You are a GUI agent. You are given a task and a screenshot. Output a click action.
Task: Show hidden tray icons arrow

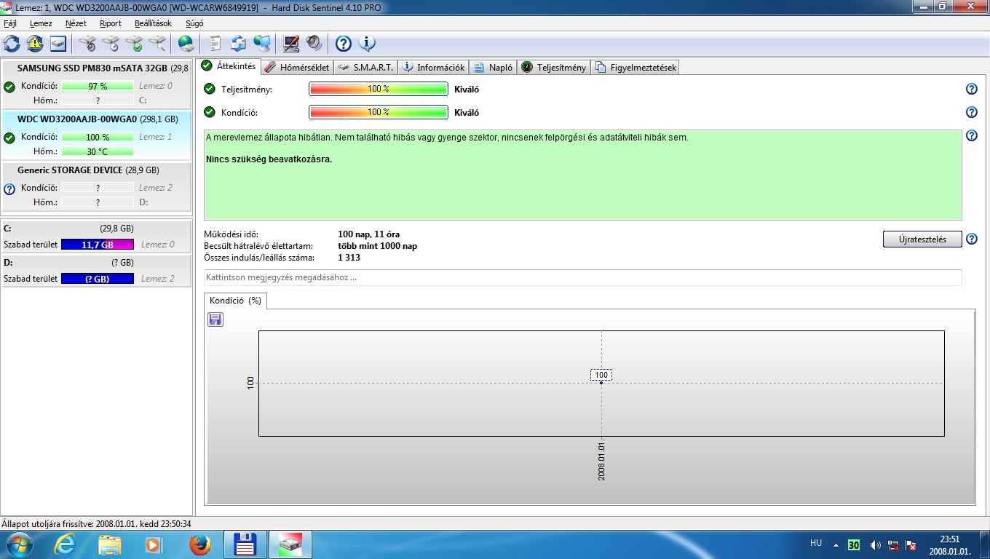pyautogui.click(x=836, y=544)
